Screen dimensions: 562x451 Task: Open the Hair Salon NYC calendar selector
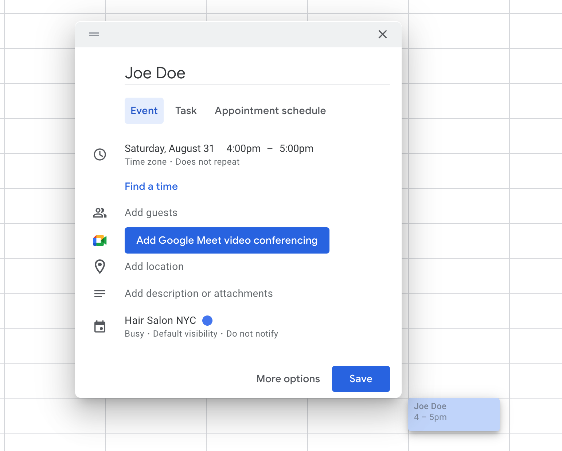click(x=160, y=320)
